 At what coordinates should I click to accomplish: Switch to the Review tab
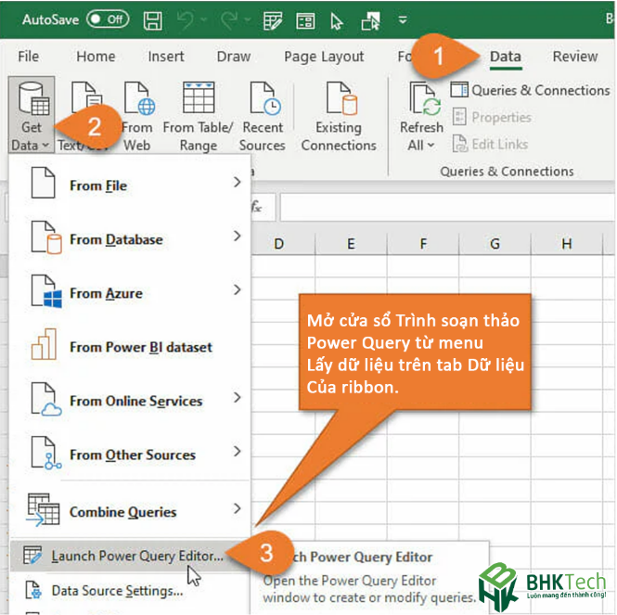[x=575, y=57]
